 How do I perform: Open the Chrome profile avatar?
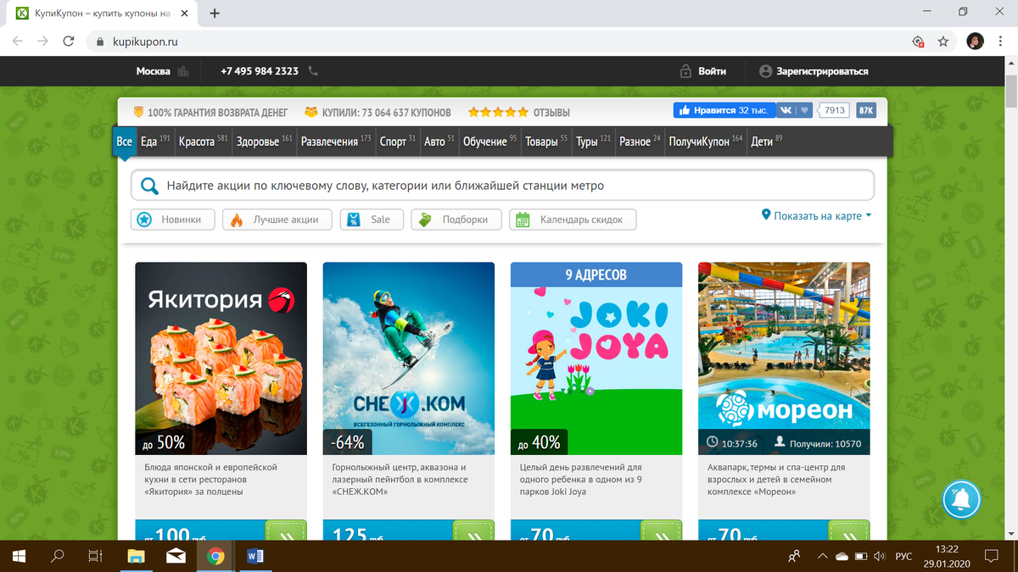(975, 41)
